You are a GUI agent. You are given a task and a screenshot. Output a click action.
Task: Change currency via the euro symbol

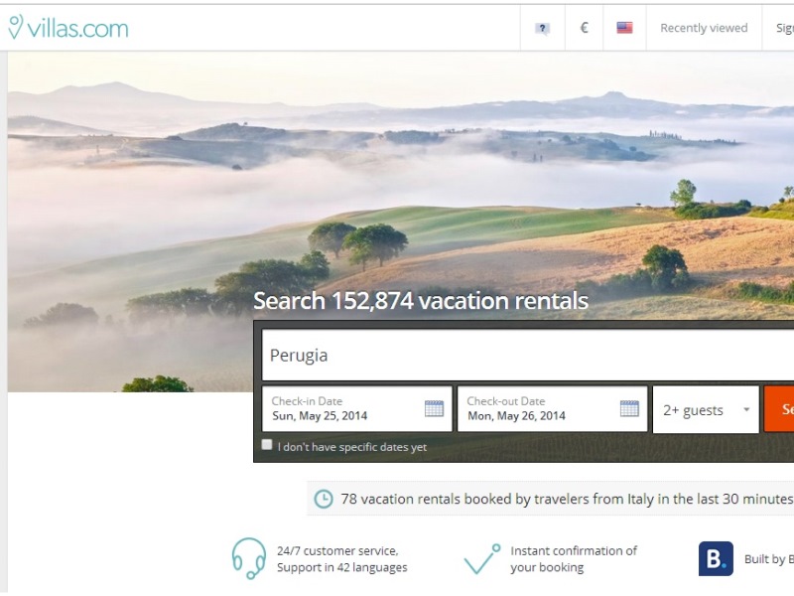point(584,28)
